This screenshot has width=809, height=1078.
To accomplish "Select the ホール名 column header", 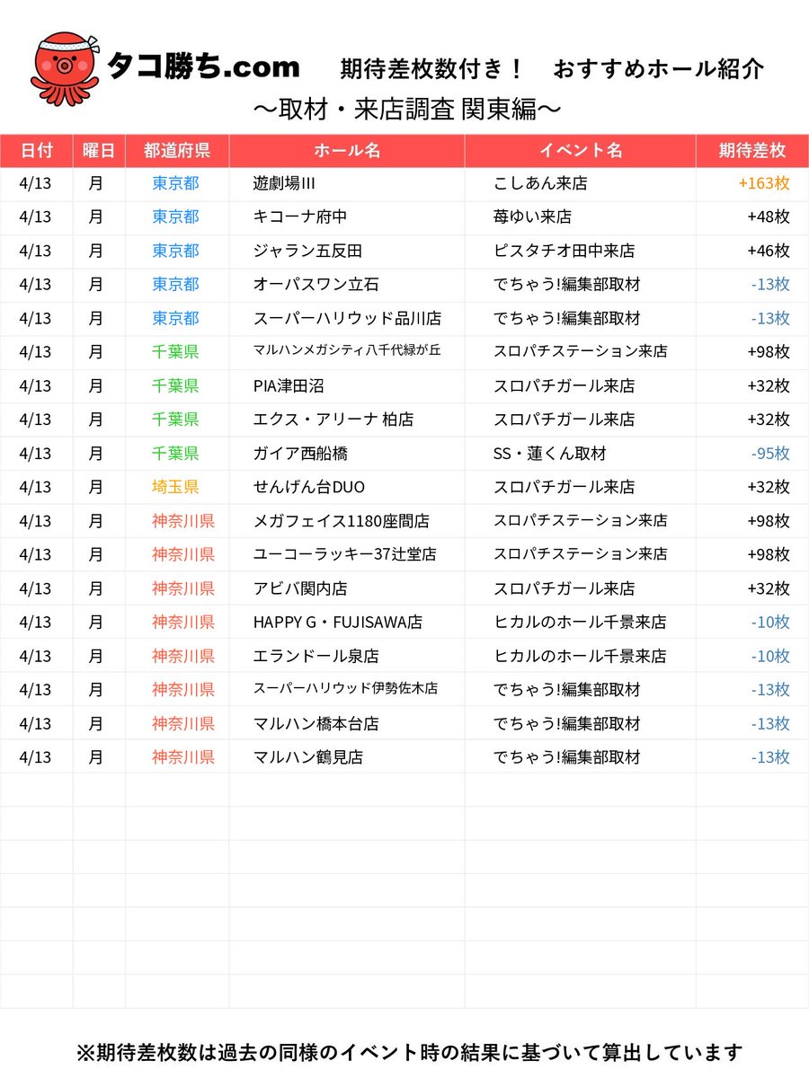I will [x=347, y=151].
